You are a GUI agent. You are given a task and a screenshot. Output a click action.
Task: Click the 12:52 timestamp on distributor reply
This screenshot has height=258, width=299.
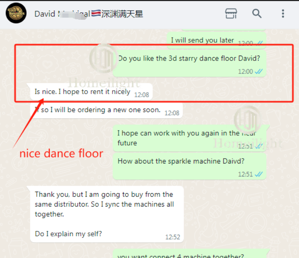click(172, 237)
